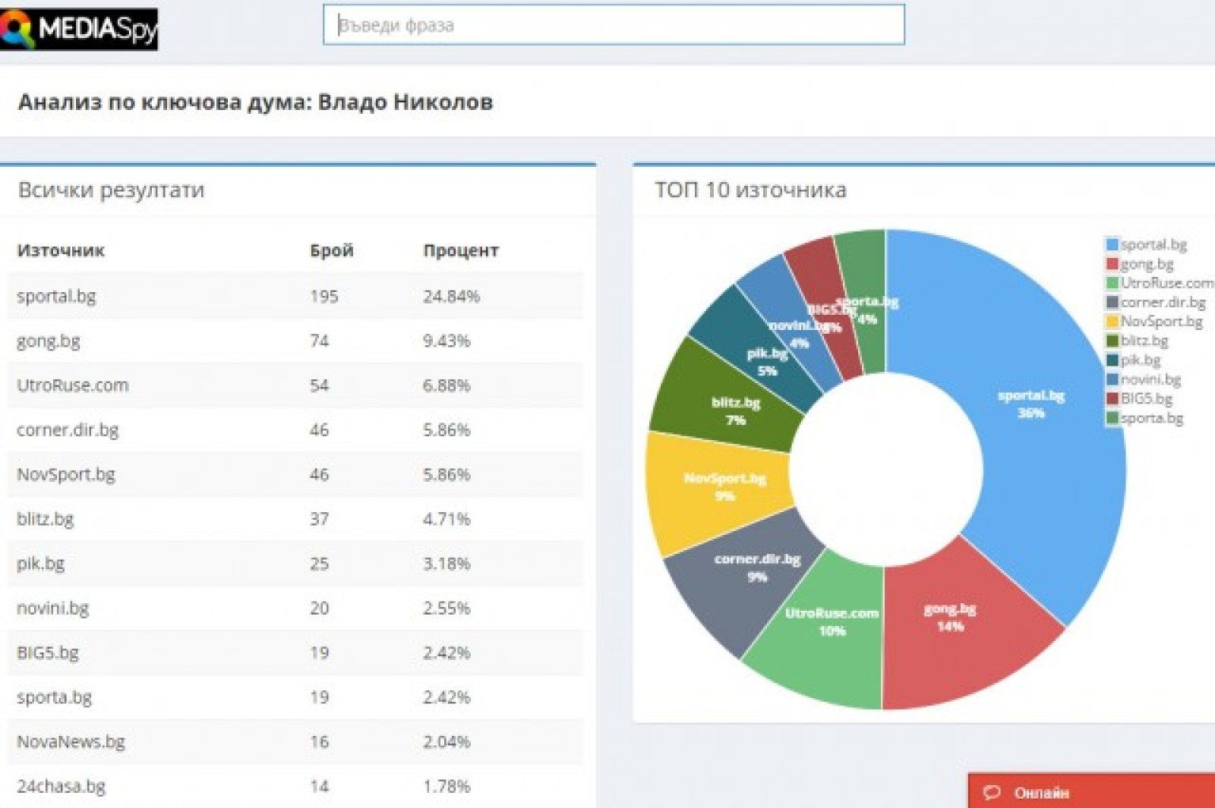Click the MediaSpy logo
Screen dimensions: 1215x808
(79, 29)
